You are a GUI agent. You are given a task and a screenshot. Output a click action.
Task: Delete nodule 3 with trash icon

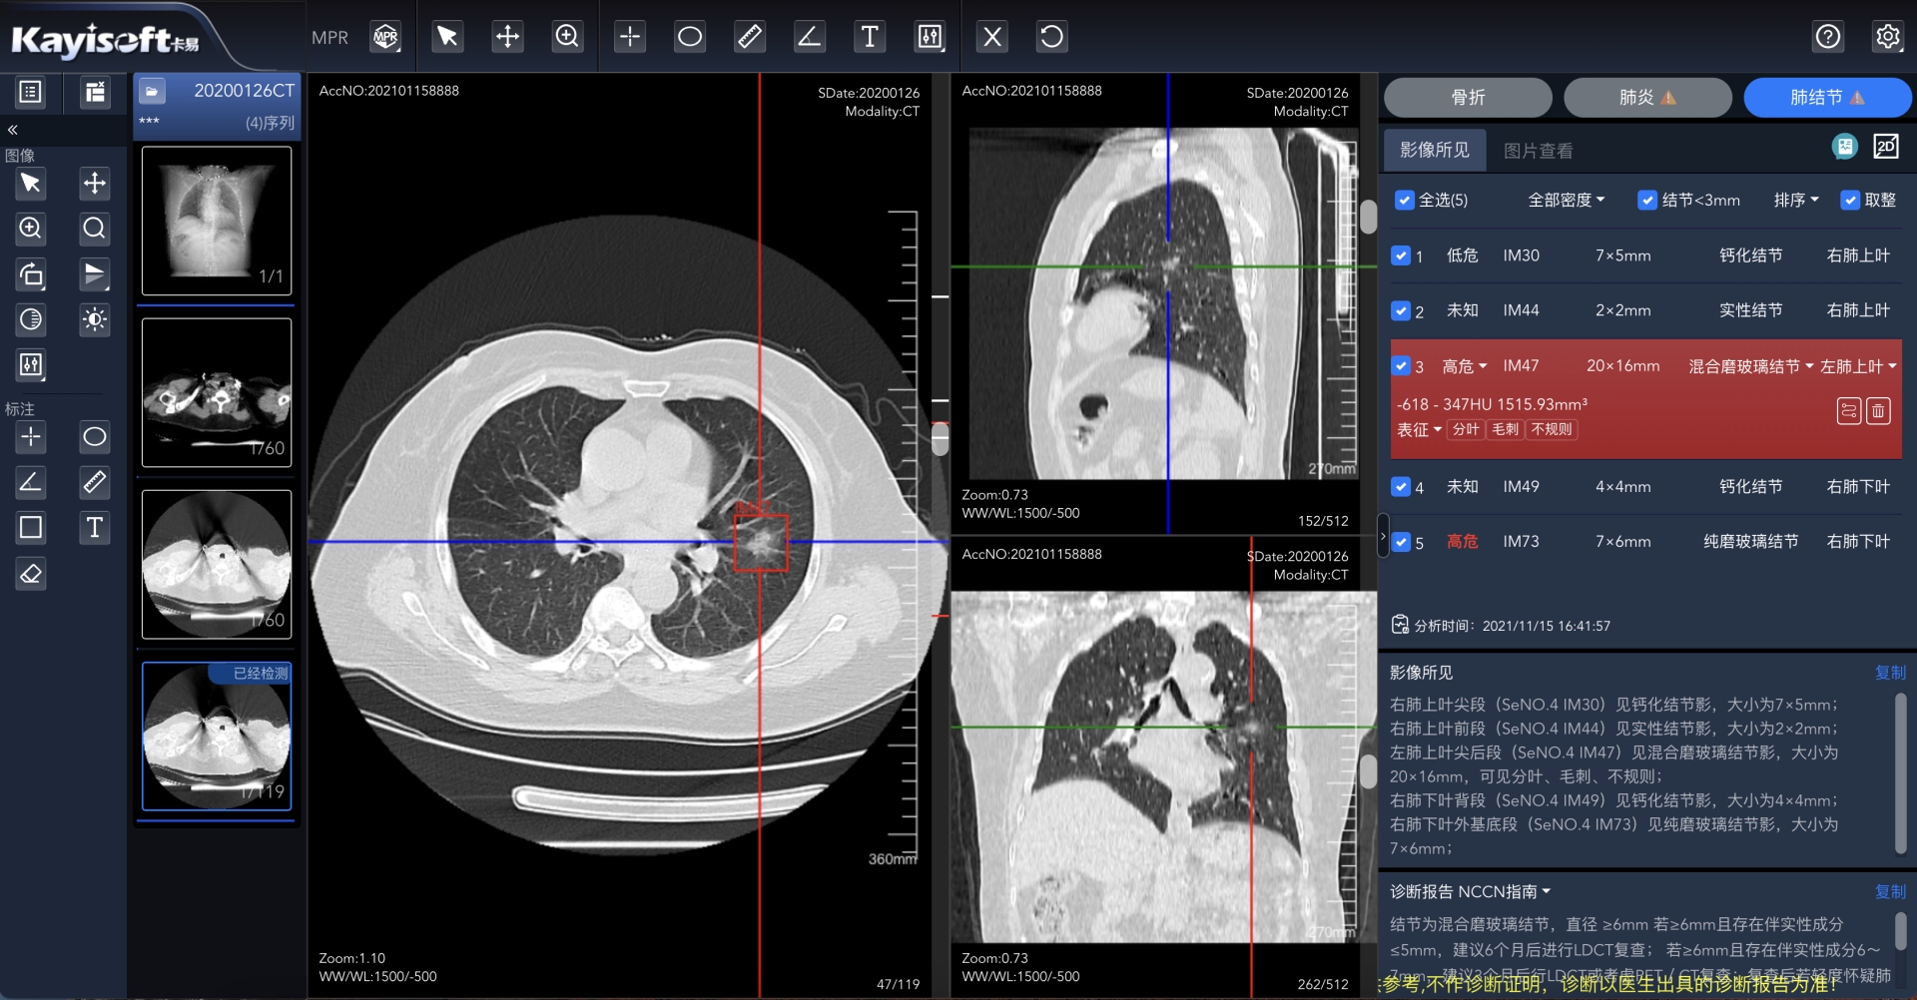pos(1878,411)
